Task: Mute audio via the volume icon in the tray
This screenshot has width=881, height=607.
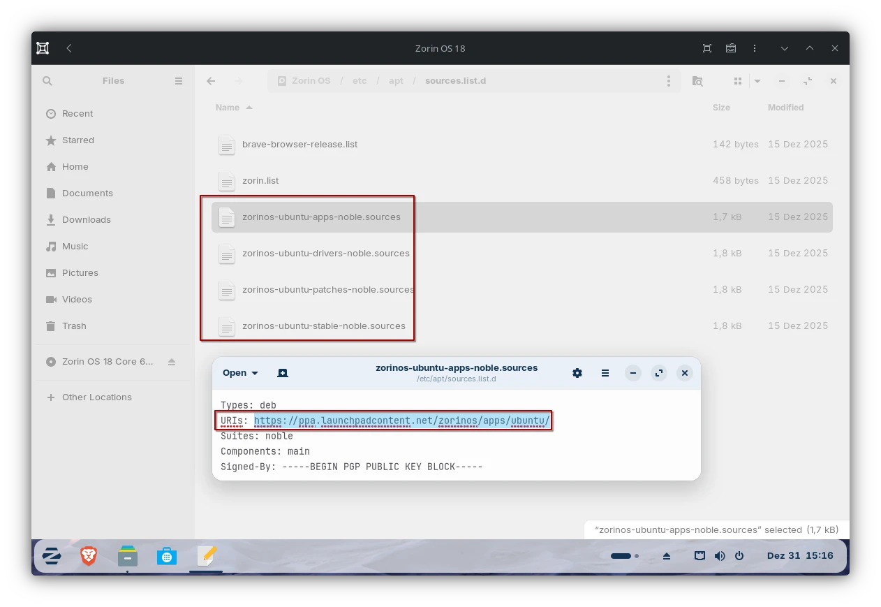Action: 720,556
